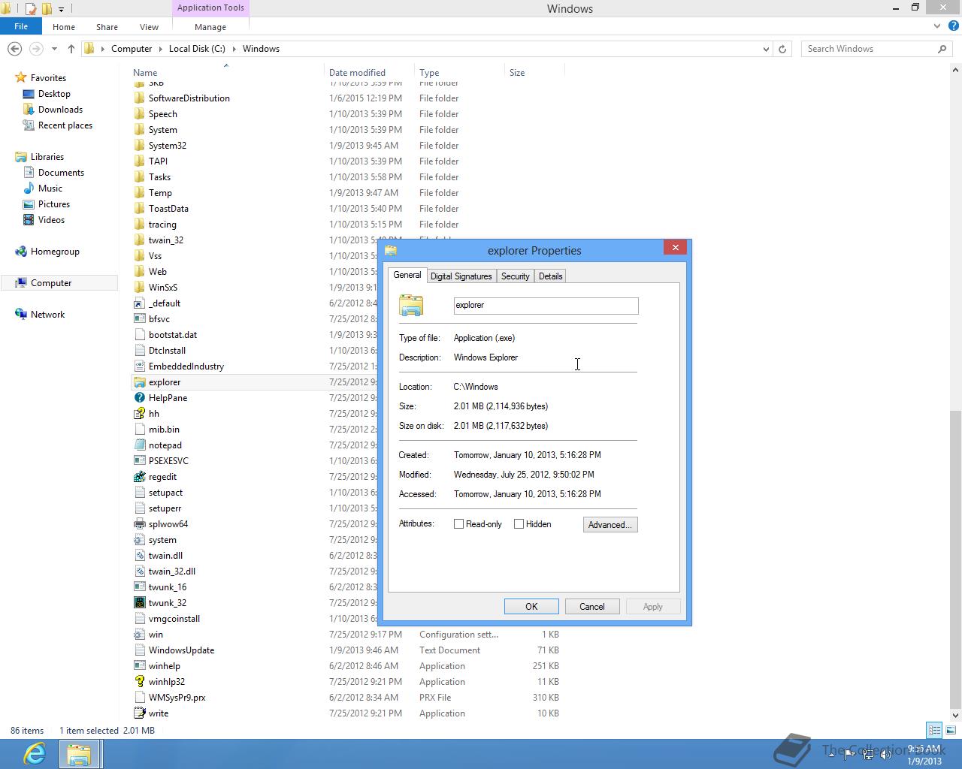Open Quick Access Toolbar customize dropdown
The width and height of the screenshot is (962, 769).
click(x=62, y=9)
